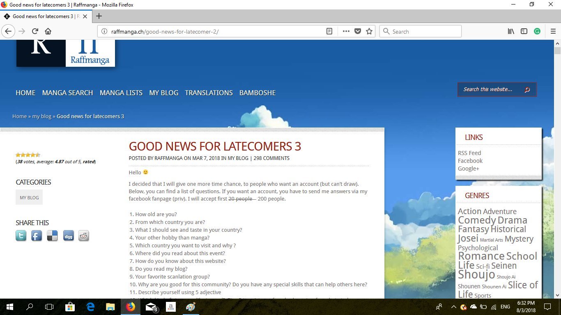Toggle Firefox reader view icon

pos(329,32)
